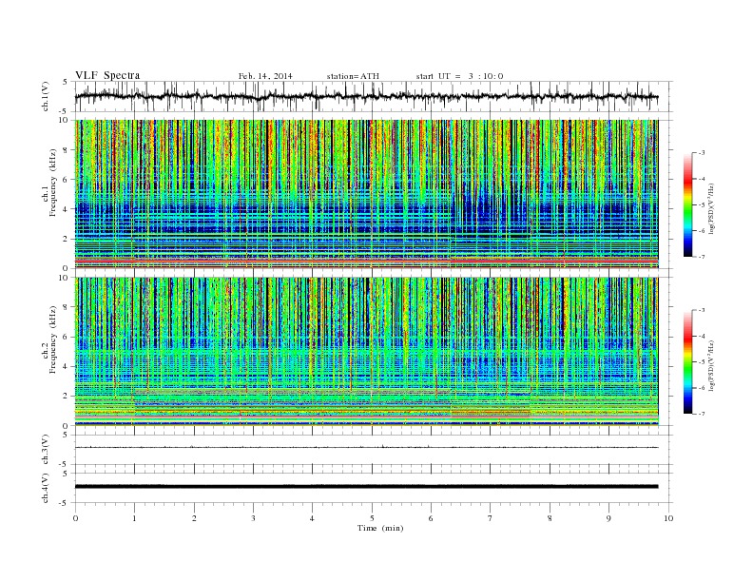Click the "Time (min)" axis title
The image size is (753, 582).
click(x=380, y=528)
